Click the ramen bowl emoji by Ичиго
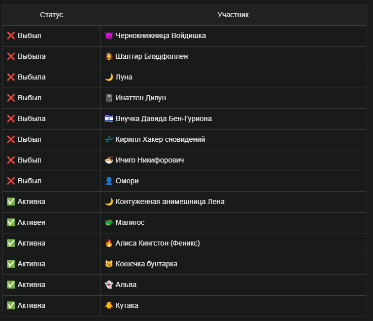The image size is (373, 321). tap(109, 160)
